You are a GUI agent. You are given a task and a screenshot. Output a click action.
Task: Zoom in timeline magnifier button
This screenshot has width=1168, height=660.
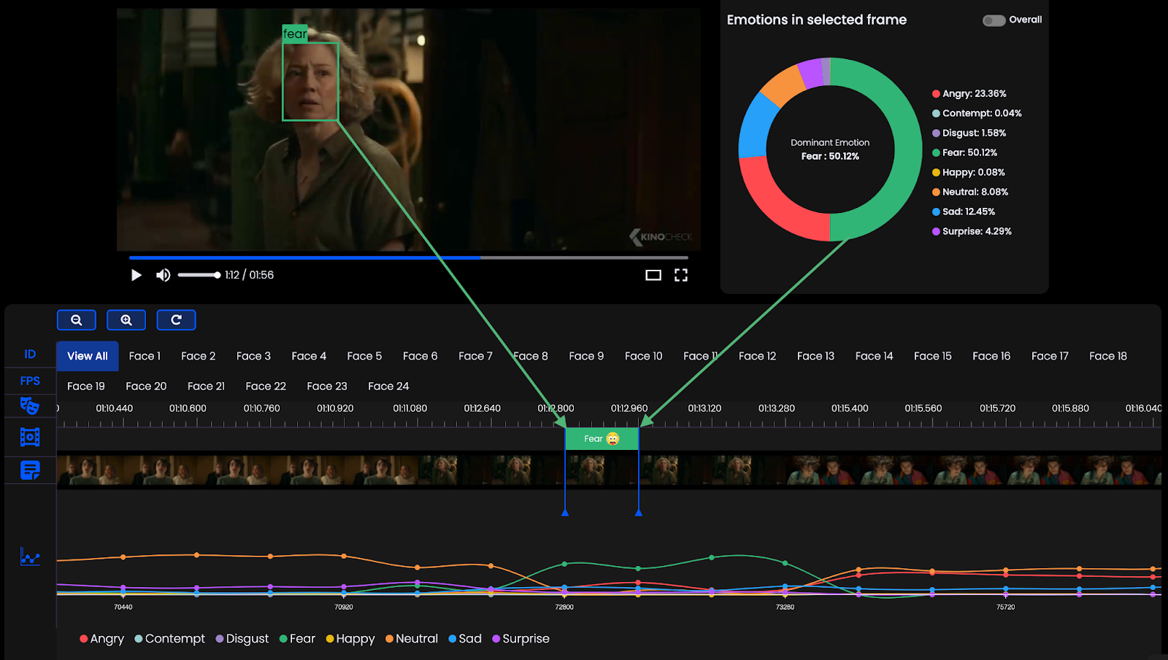click(x=126, y=320)
